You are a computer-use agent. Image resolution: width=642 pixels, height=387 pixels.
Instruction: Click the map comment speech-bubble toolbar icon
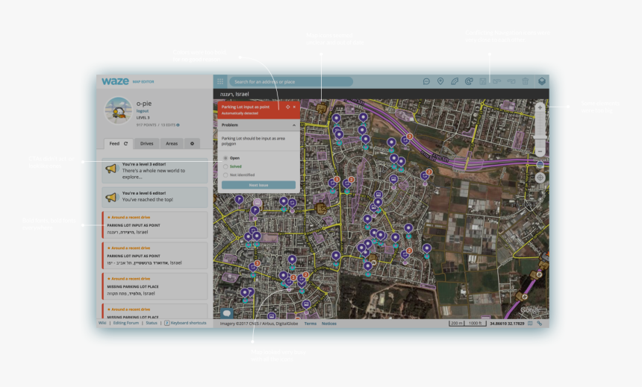[x=426, y=81]
